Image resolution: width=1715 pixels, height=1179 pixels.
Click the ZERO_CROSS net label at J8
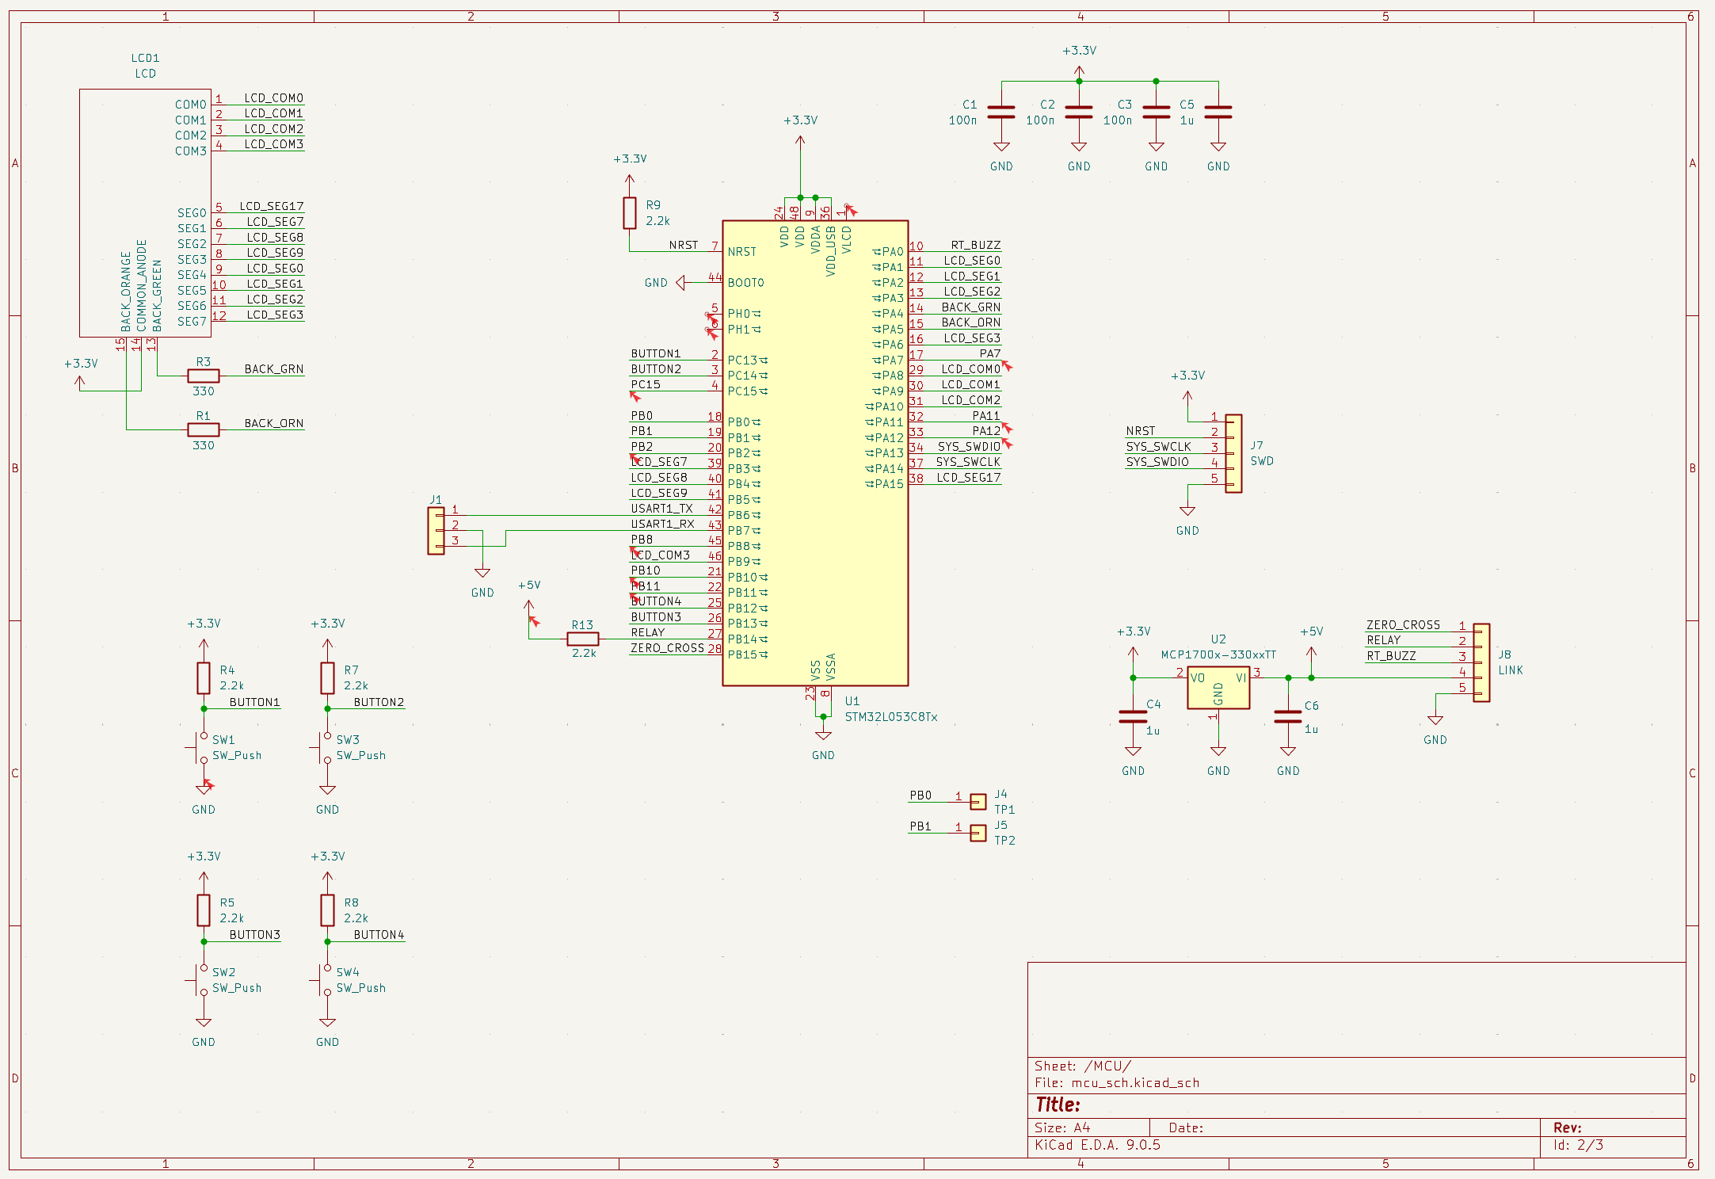point(1403,625)
